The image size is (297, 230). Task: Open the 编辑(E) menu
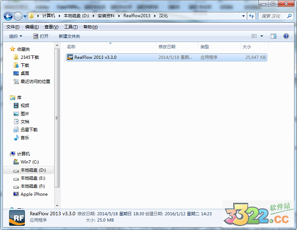pyautogui.click(x=32, y=27)
